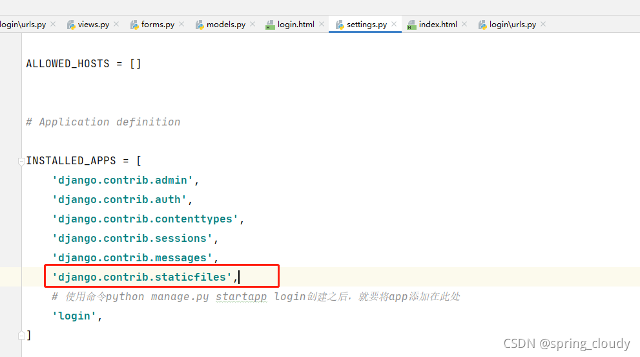Click the '# Application definition' comment
Screen dimensions: 640x357
point(103,122)
